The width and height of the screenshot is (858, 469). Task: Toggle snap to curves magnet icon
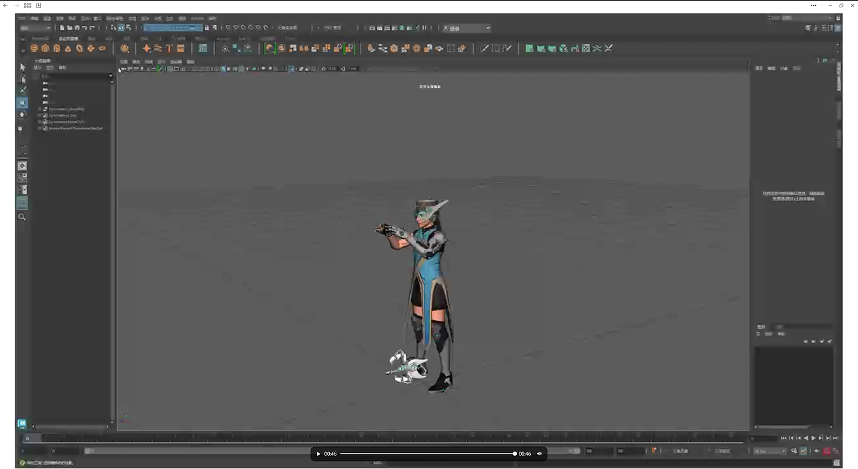coord(236,28)
